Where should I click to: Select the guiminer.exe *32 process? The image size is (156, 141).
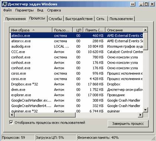(x=76, y=111)
